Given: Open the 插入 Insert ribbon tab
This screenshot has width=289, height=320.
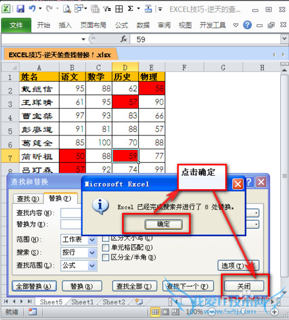Looking at the screenshot, I should [65, 25].
